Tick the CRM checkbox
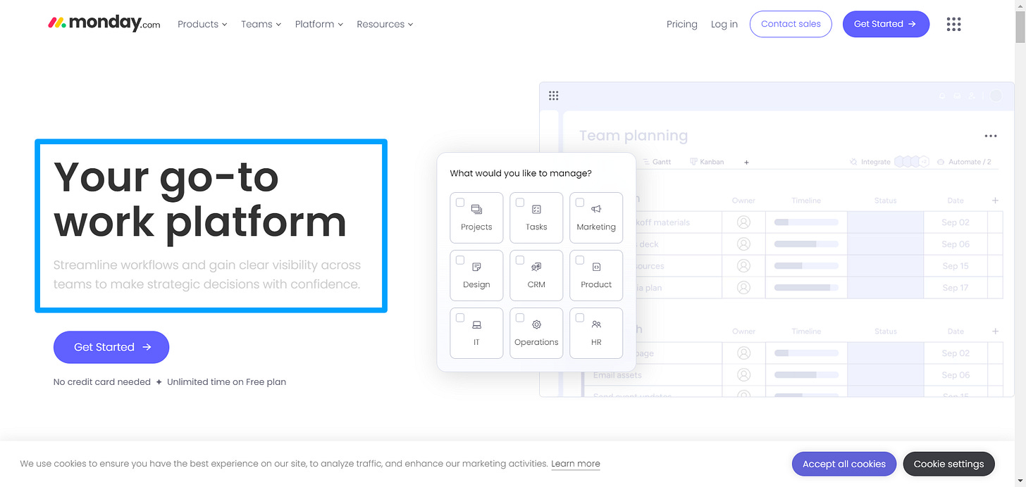Screen dimensions: 1026x487 [520, 260]
